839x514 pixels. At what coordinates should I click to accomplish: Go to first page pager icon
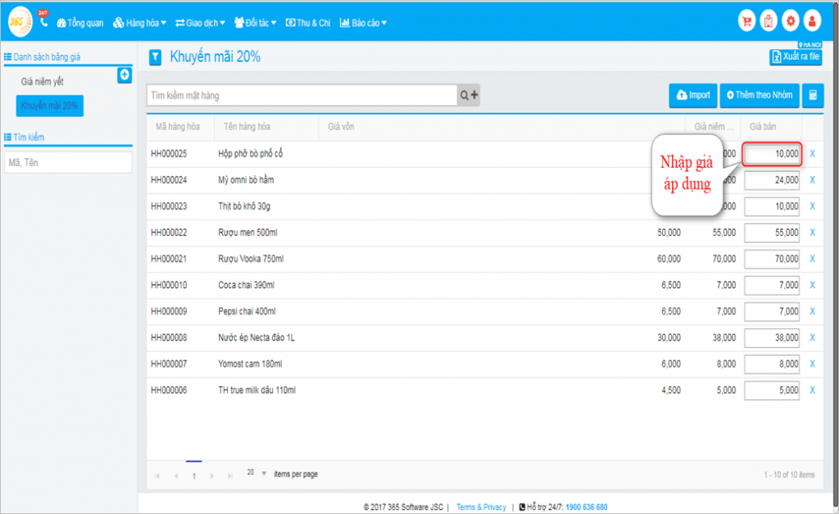[x=157, y=476]
